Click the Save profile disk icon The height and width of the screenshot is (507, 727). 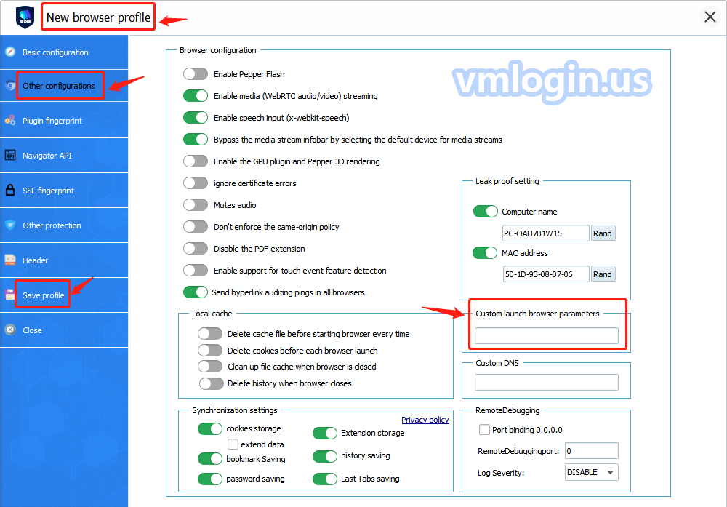pos(10,295)
